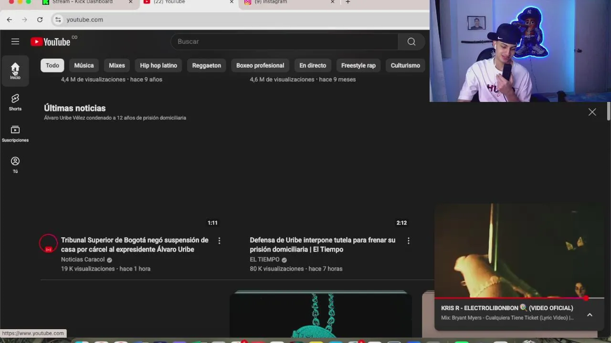
Task: Switch to the Stream - Kick Dashboard tab
Action: pos(83,2)
